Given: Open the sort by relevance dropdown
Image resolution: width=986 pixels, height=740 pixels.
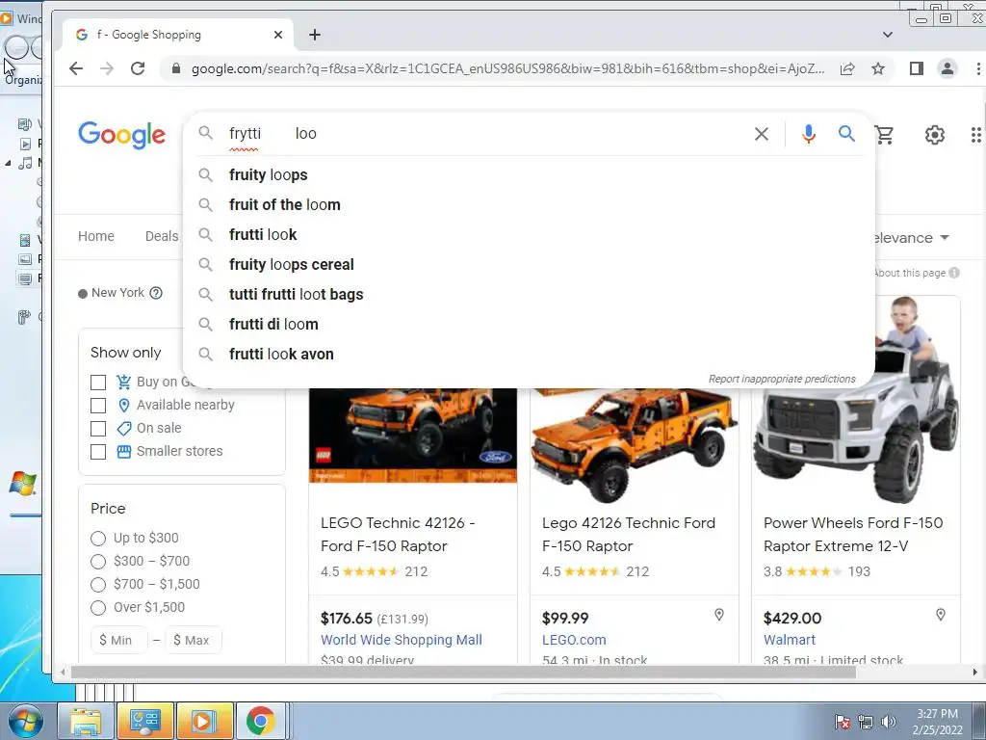Looking at the screenshot, I should (x=911, y=238).
